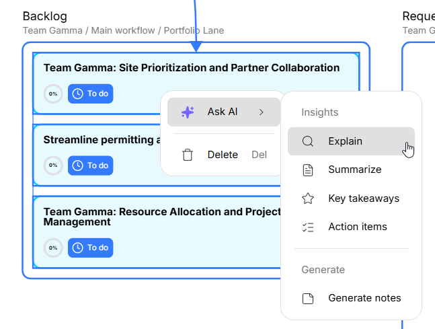Open To do status on Site Prioritization card
435x329 pixels.
(90, 94)
